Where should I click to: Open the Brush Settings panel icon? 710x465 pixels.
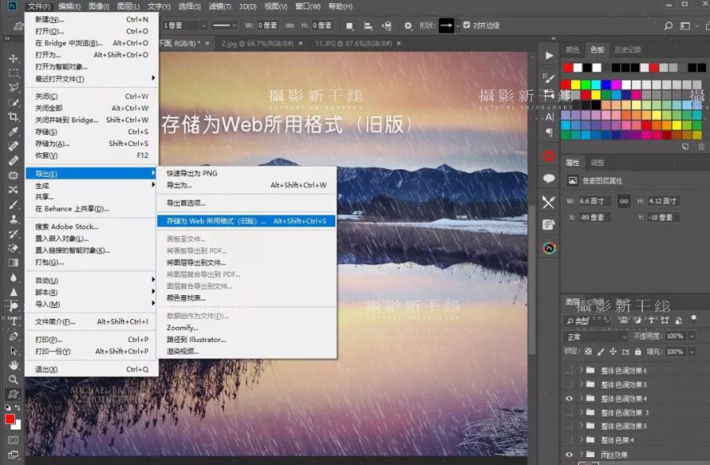tap(549, 78)
